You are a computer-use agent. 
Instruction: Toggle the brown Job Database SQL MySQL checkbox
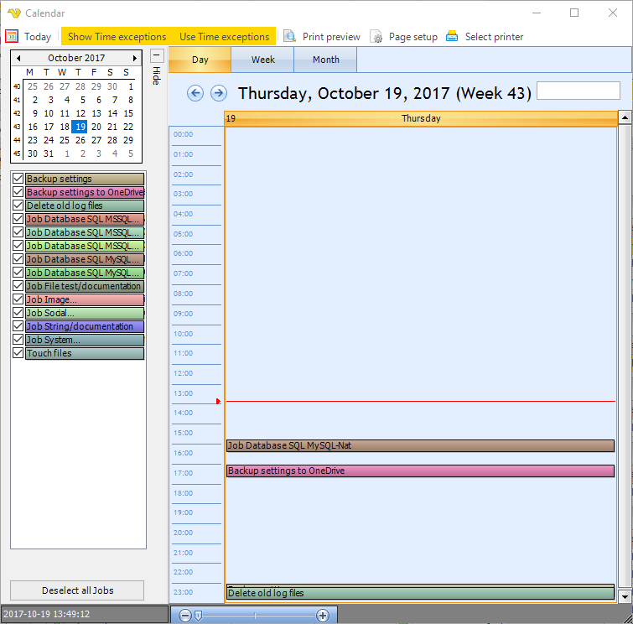point(18,259)
